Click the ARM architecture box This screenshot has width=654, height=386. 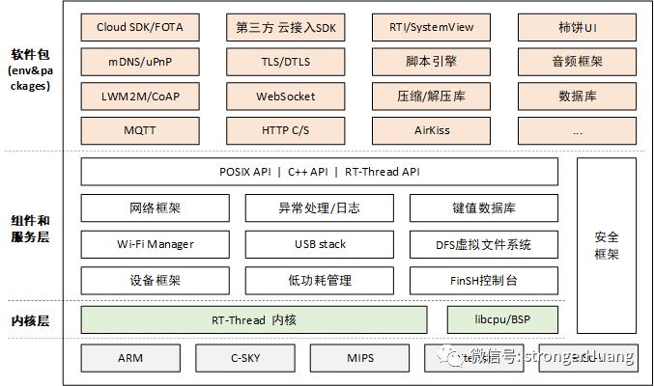[x=130, y=358]
